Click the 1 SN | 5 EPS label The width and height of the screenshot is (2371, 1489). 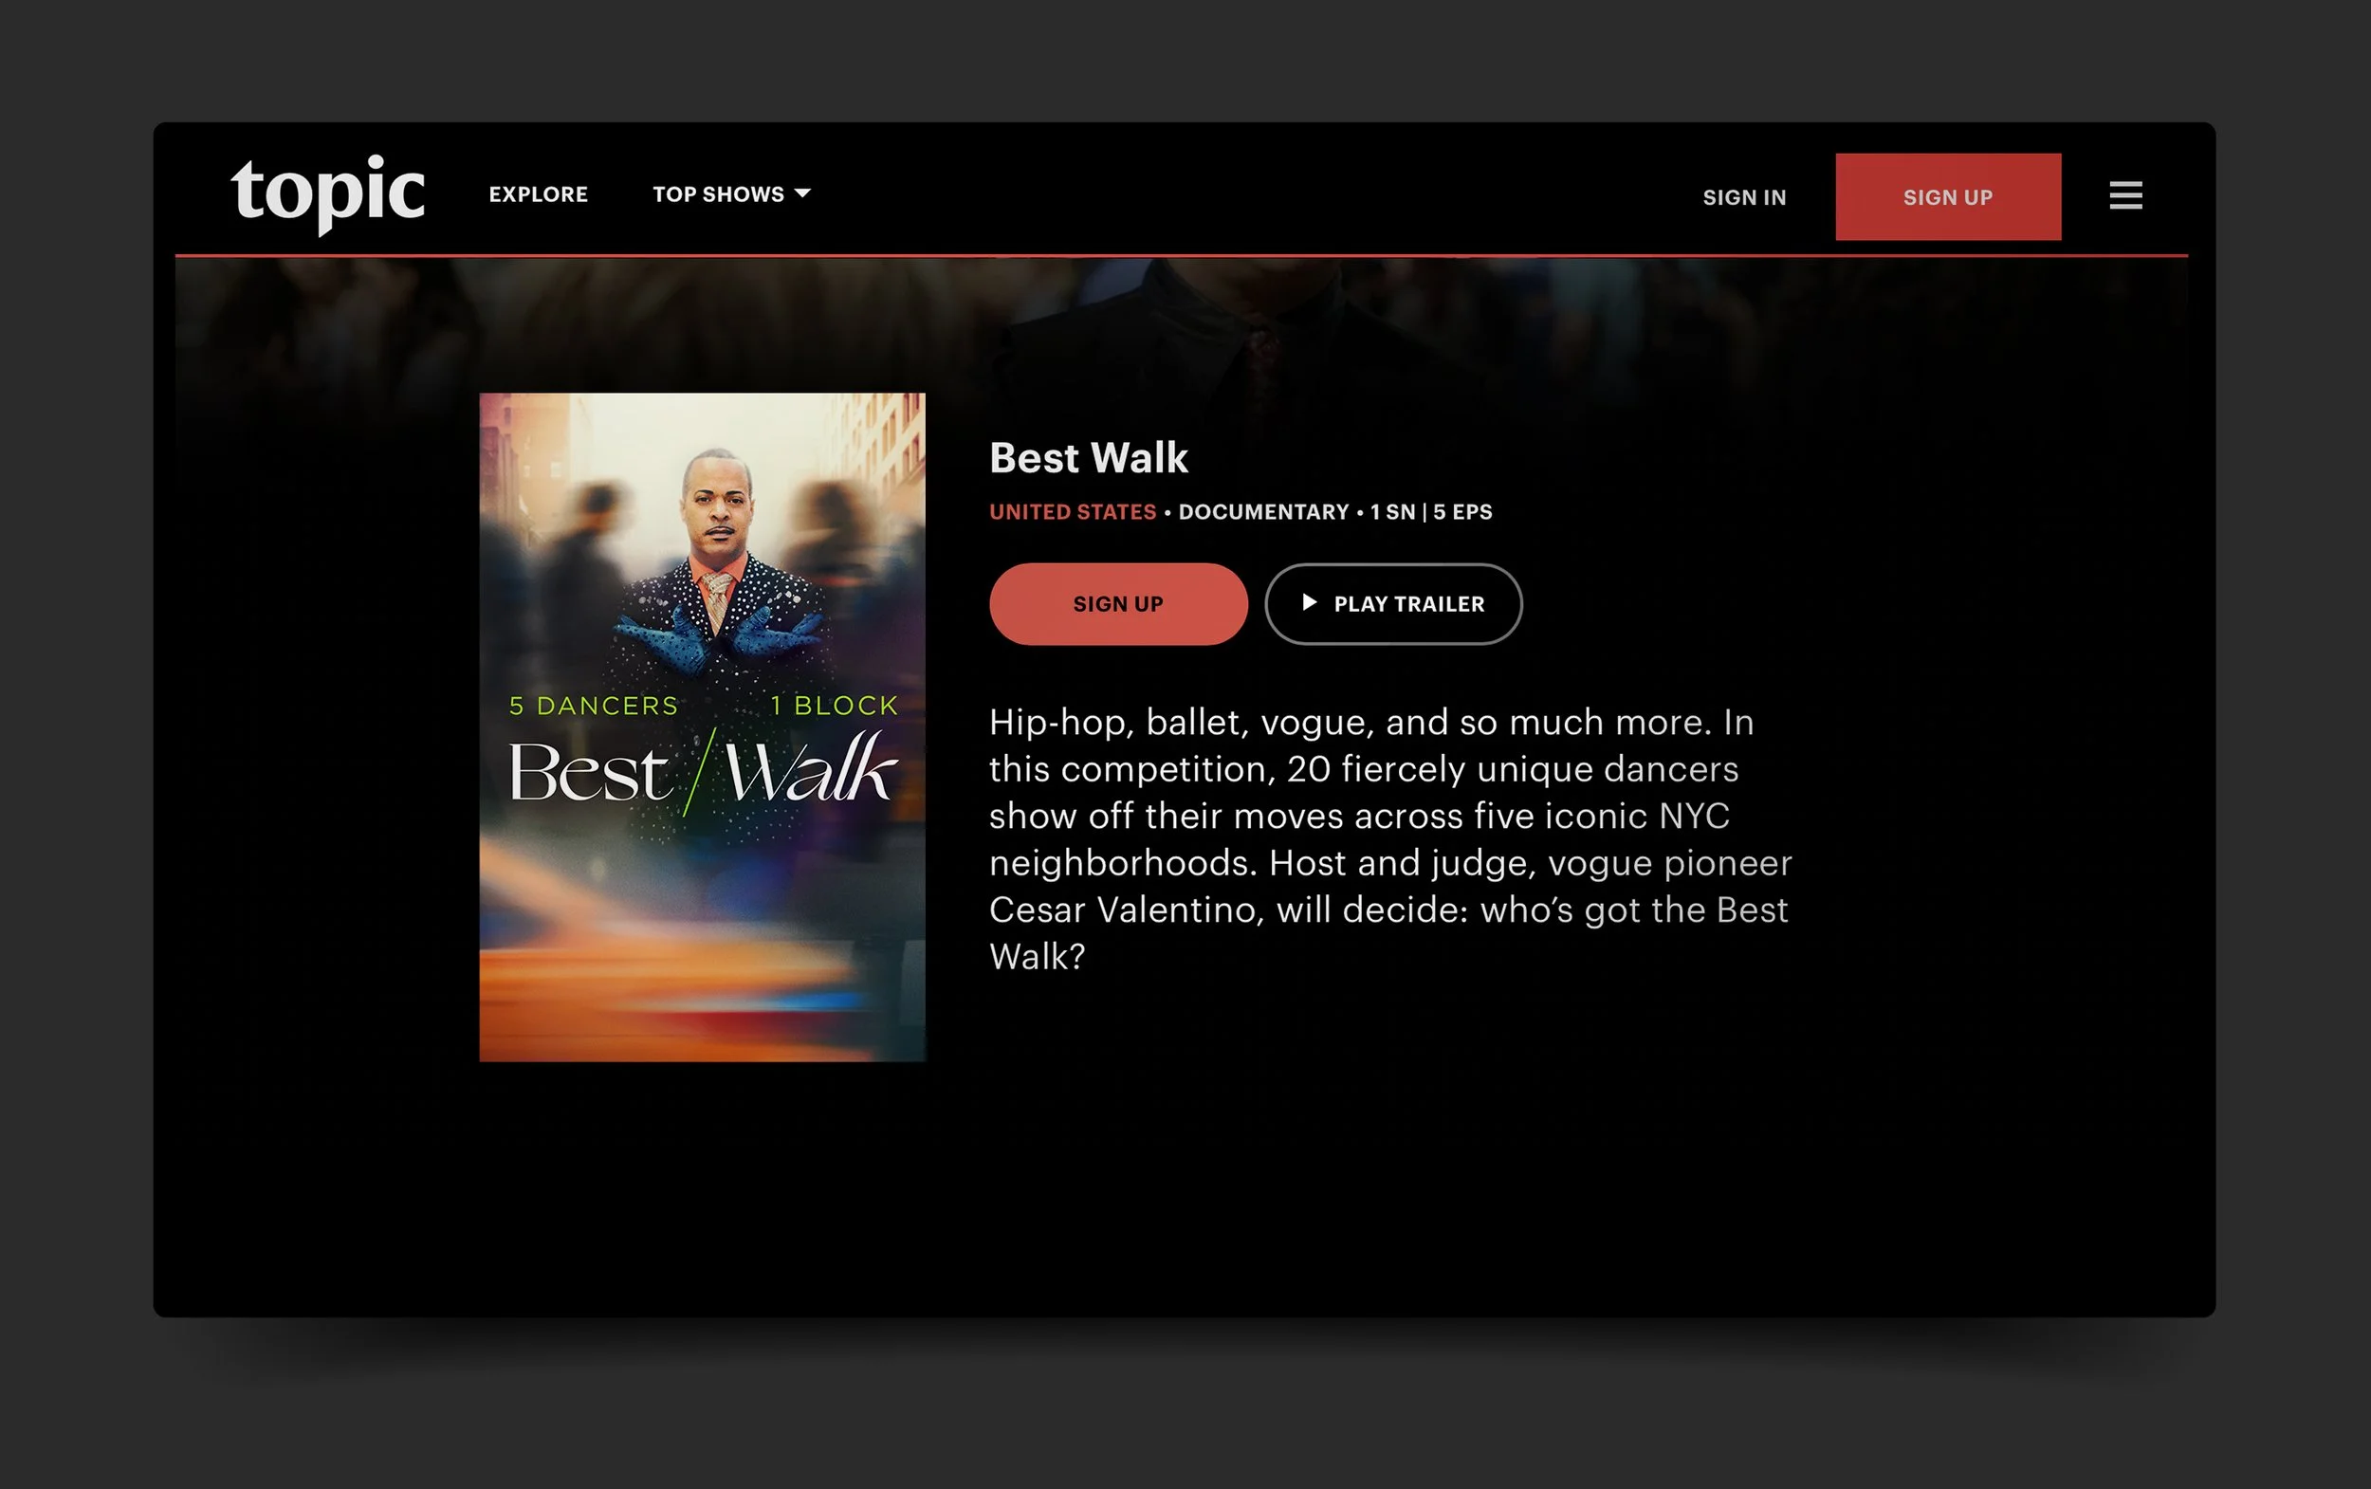point(1431,512)
